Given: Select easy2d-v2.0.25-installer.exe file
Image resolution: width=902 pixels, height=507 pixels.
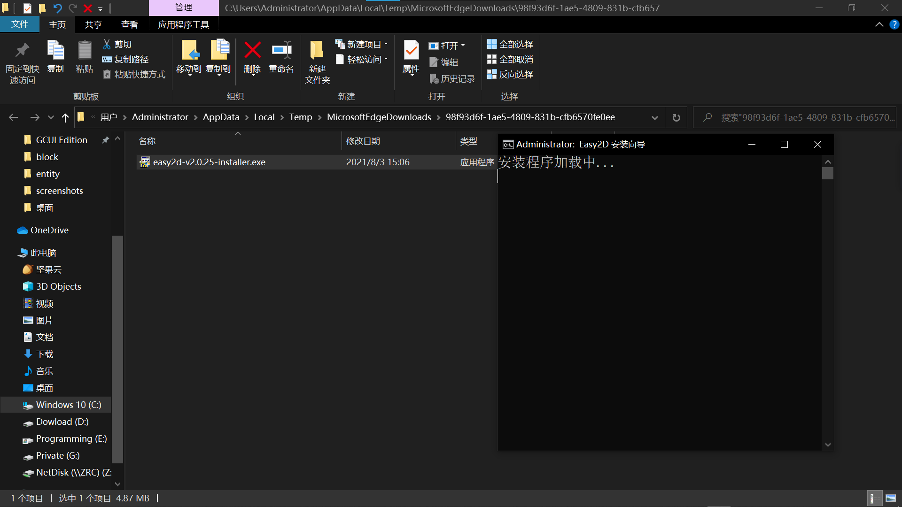Looking at the screenshot, I should pyautogui.click(x=209, y=162).
